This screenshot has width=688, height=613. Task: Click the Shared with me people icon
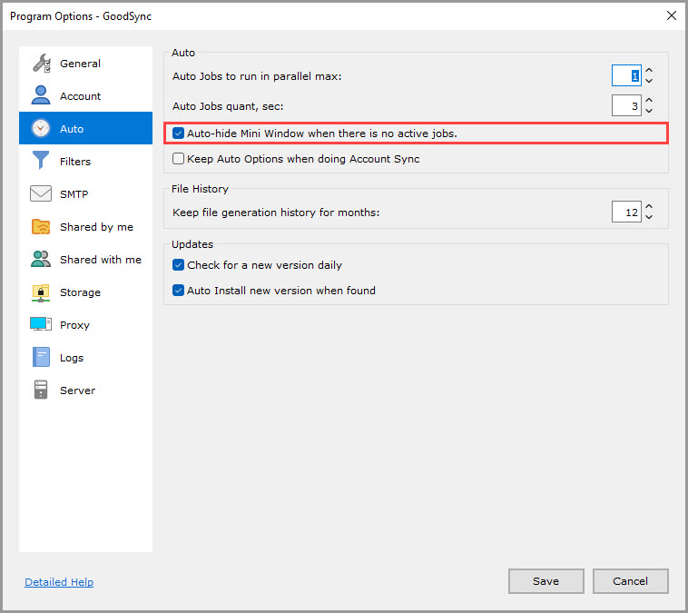tap(41, 259)
